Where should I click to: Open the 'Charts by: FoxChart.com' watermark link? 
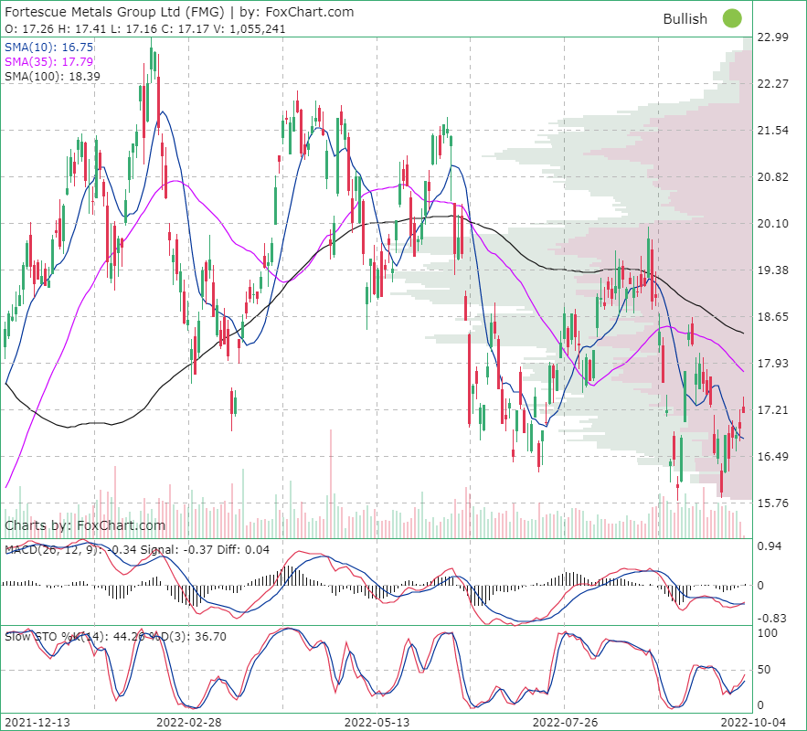(85, 525)
